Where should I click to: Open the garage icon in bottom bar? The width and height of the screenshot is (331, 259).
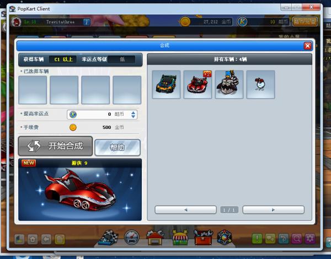[155, 238]
